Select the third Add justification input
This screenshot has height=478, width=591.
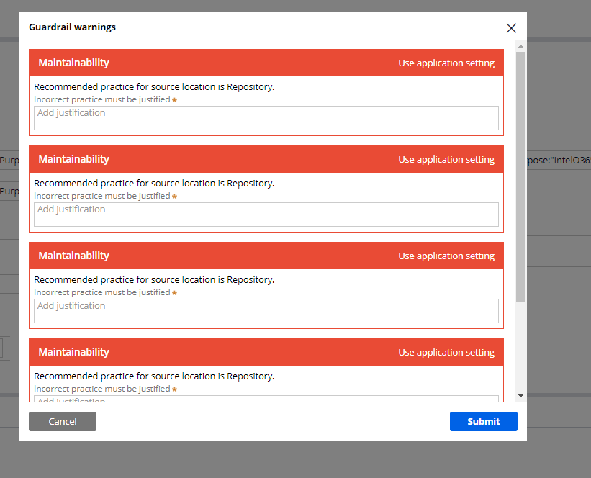click(266, 310)
